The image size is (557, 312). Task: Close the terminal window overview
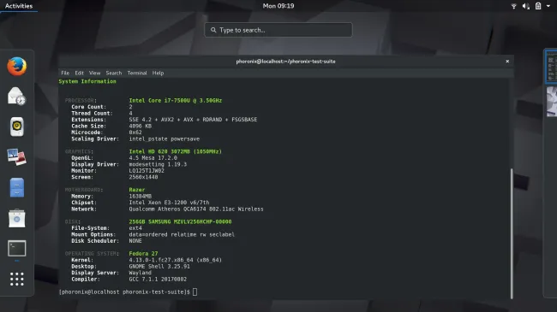pyautogui.click(x=507, y=62)
